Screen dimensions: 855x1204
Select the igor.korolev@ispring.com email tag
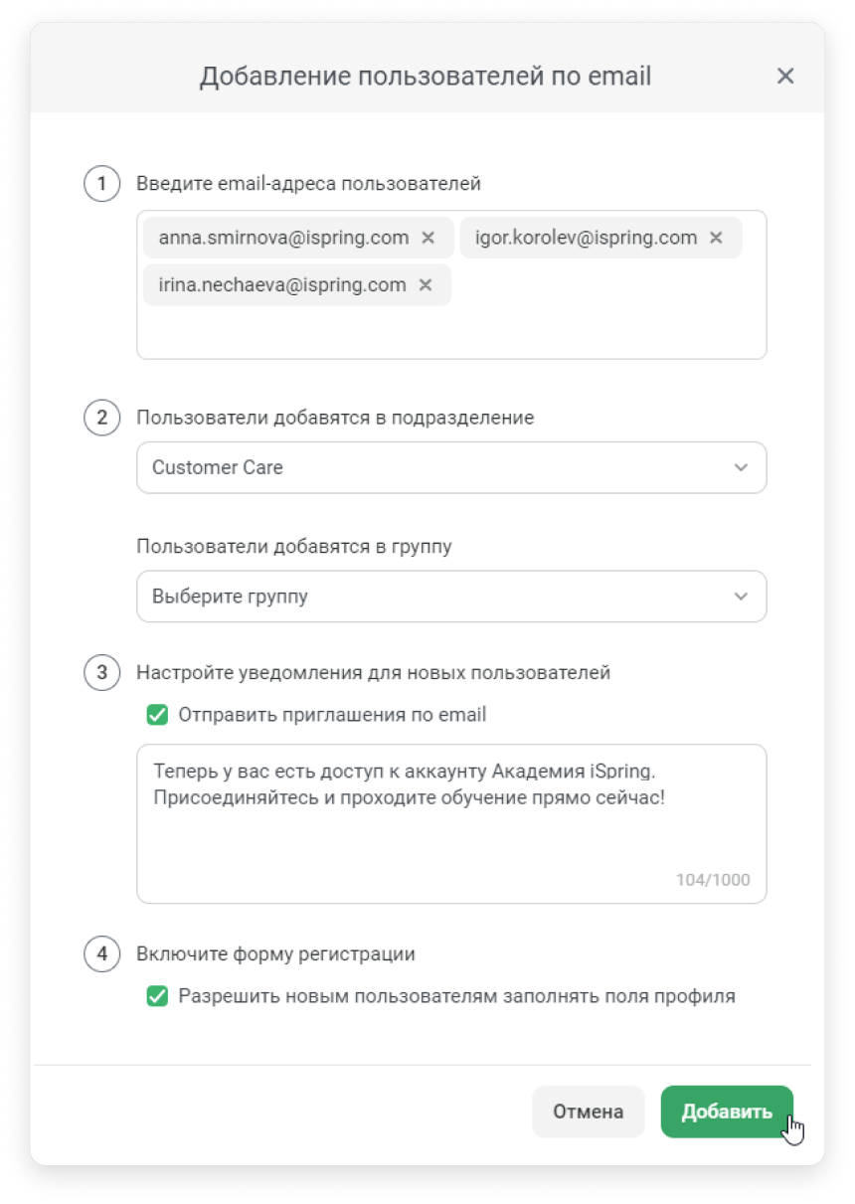[586, 238]
